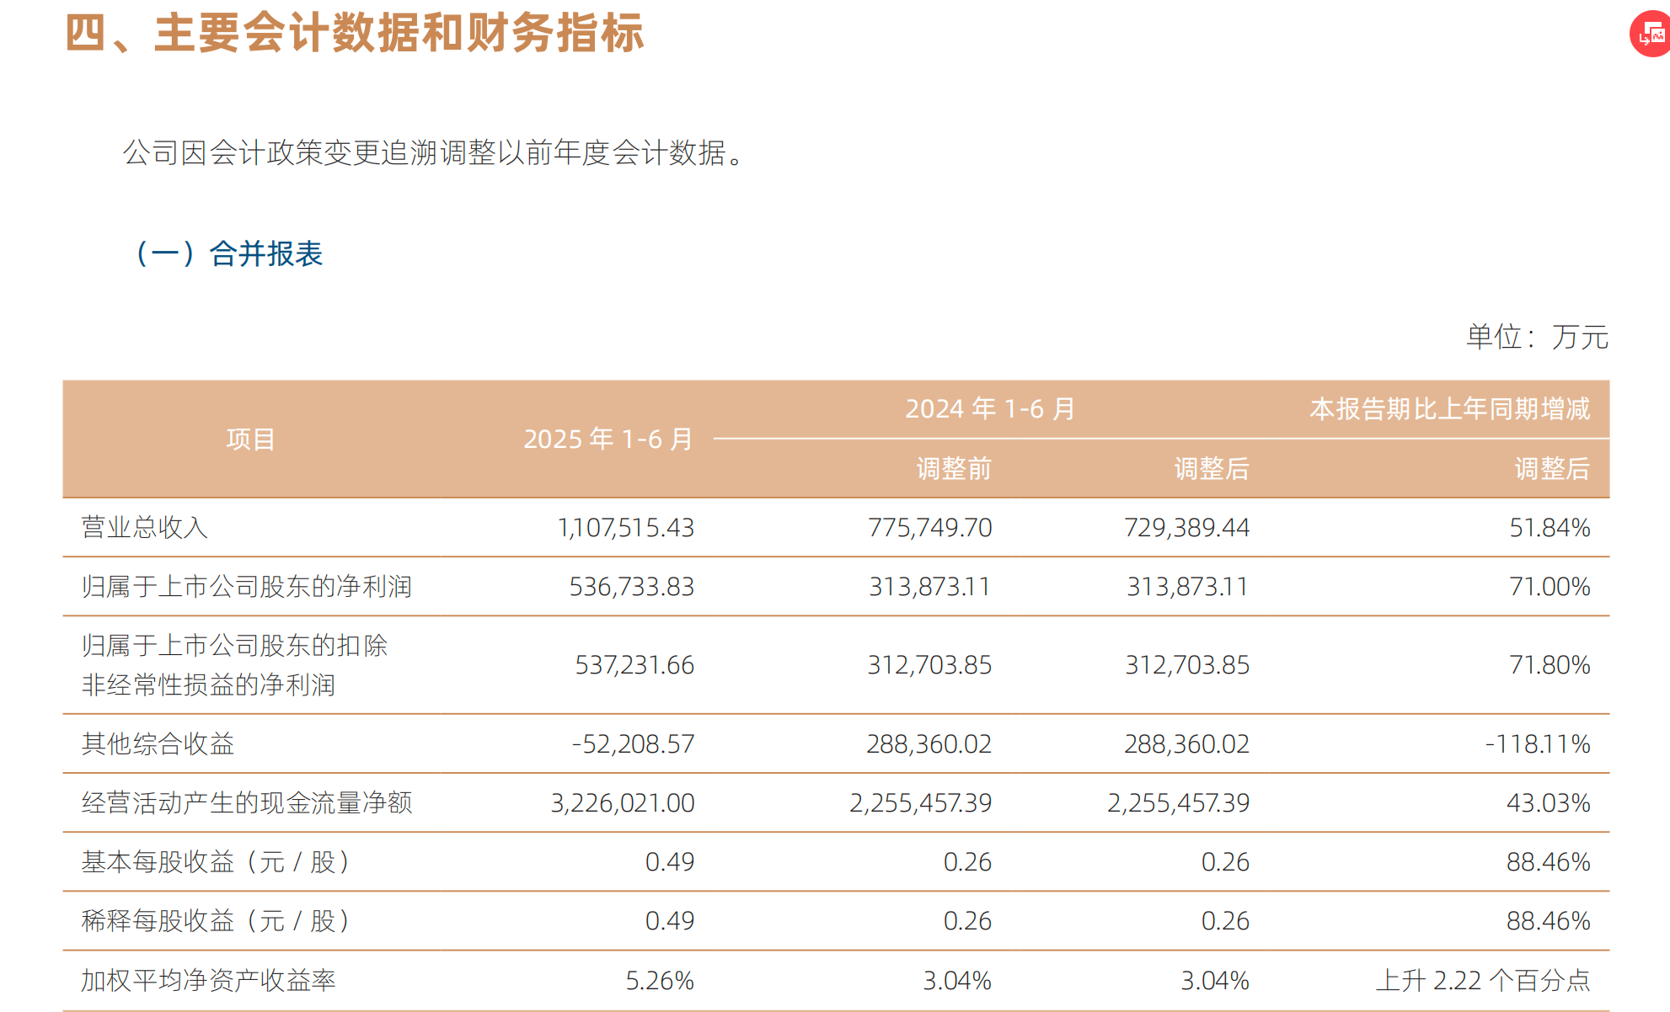Click the 其他综合收益 row label
This screenshot has height=1012, width=1670.
tap(158, 744)
